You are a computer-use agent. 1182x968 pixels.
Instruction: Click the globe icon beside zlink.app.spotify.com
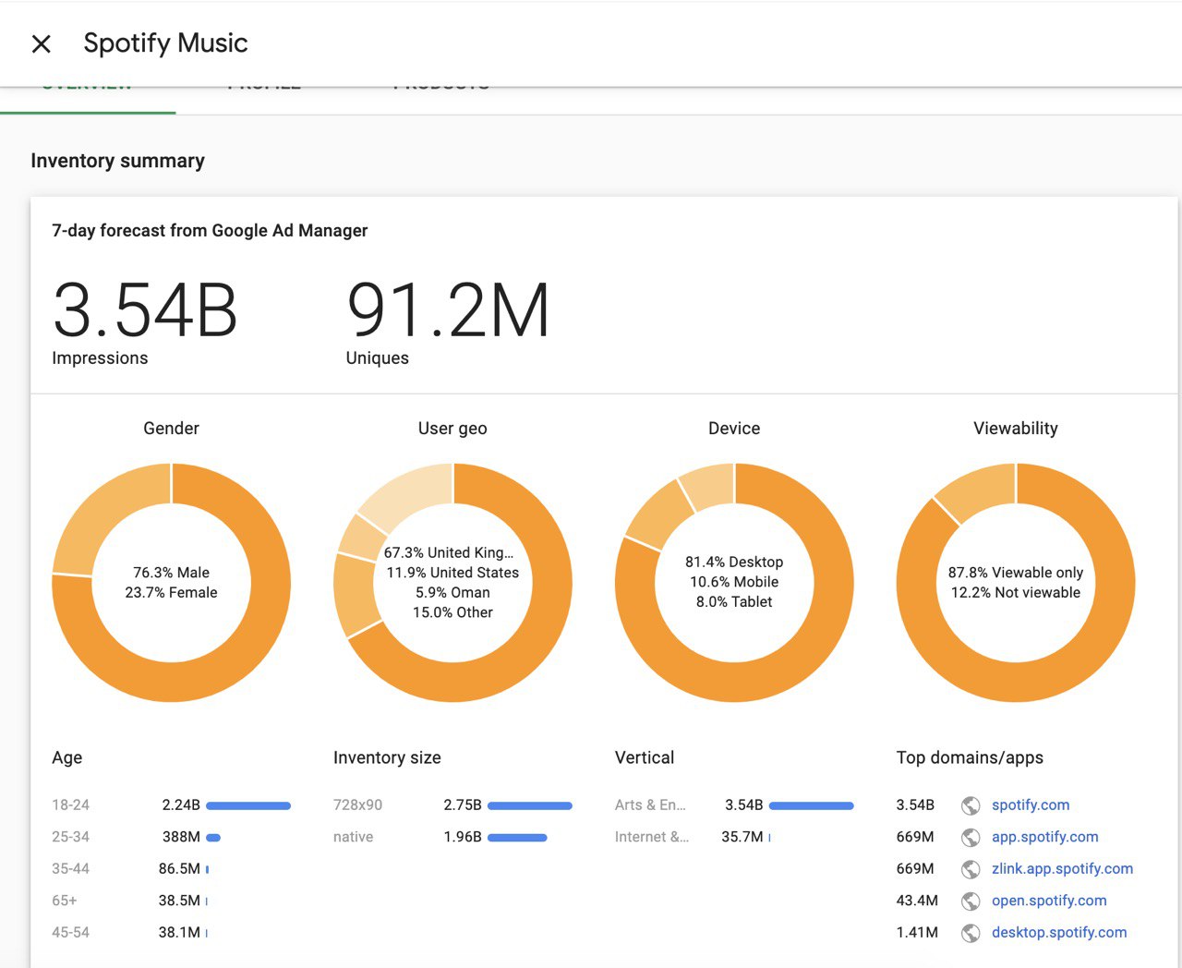point(971,869)
